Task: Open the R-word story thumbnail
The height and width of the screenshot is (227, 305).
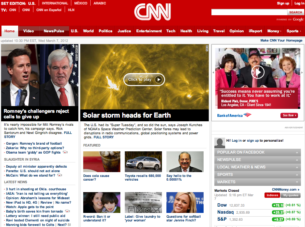Action: pyautogui.click(x=102, y=203)
